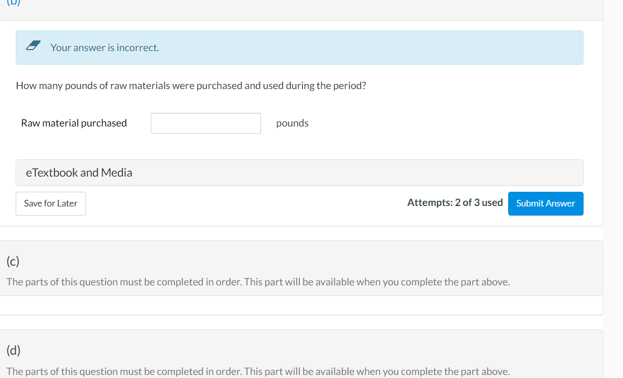
Task: Click the raw materials question text
Action: point(191,86)
